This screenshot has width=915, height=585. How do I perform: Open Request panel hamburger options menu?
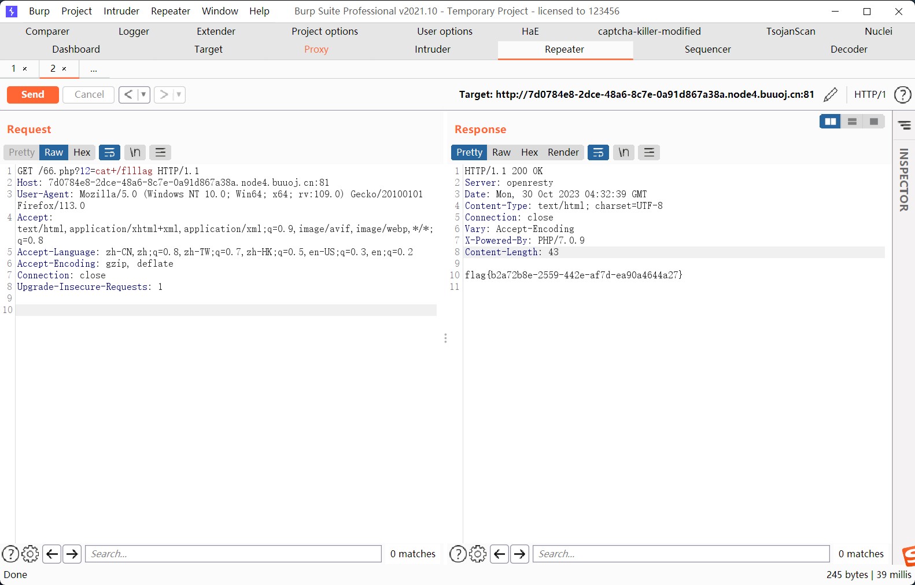tap(160, 152)
